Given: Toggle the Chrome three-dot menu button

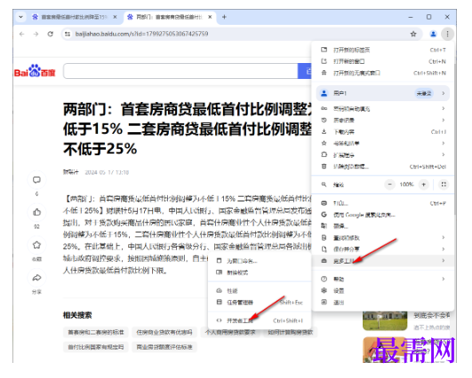Looking at the screenshot, I should 447,34.
